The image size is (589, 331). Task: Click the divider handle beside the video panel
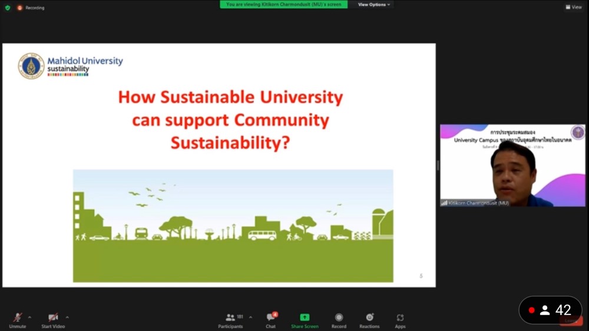pyautogui.click(x=438, y=165)
